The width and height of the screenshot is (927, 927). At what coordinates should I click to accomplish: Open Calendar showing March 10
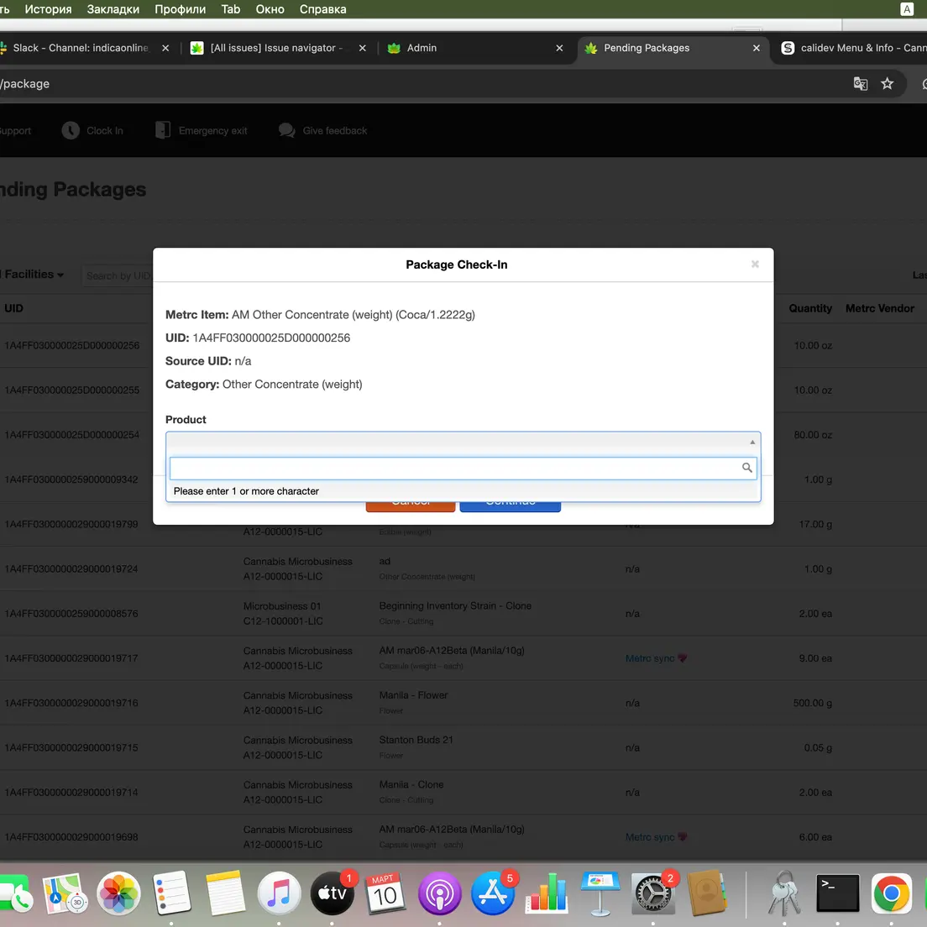pos(385,893)
